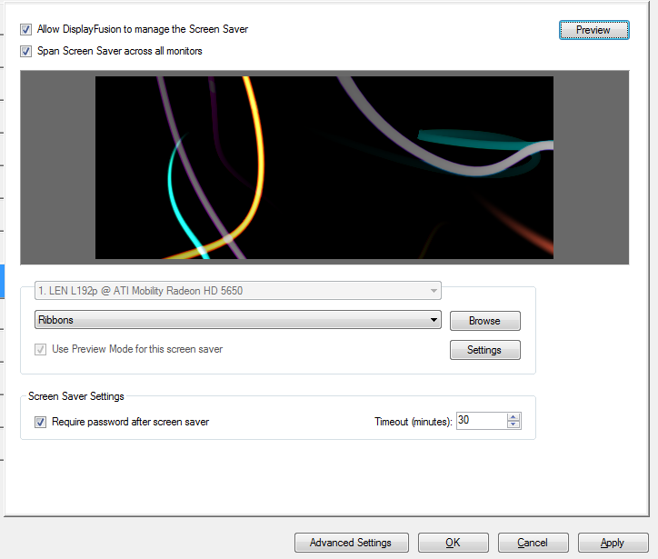Viewport: 658px width, 559px height.
Task: Disable Require password after screen saver
Action: (40, 422)
